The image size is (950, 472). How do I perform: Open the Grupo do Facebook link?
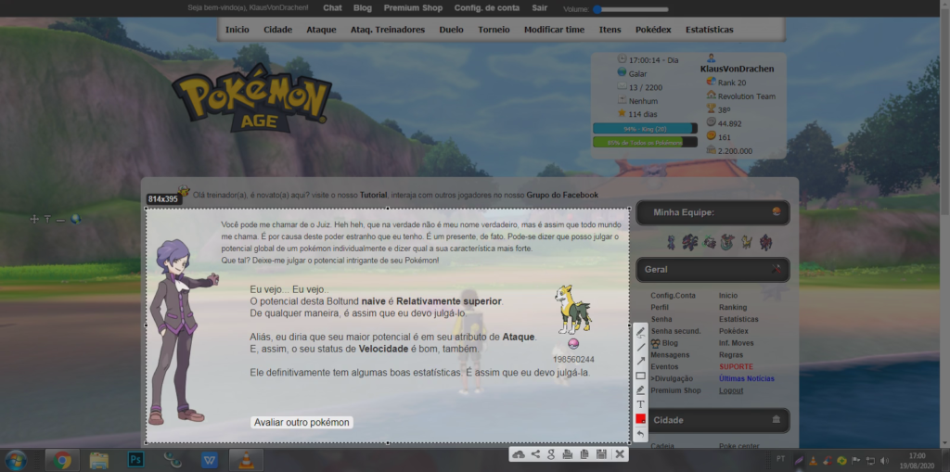pos(562,195)
